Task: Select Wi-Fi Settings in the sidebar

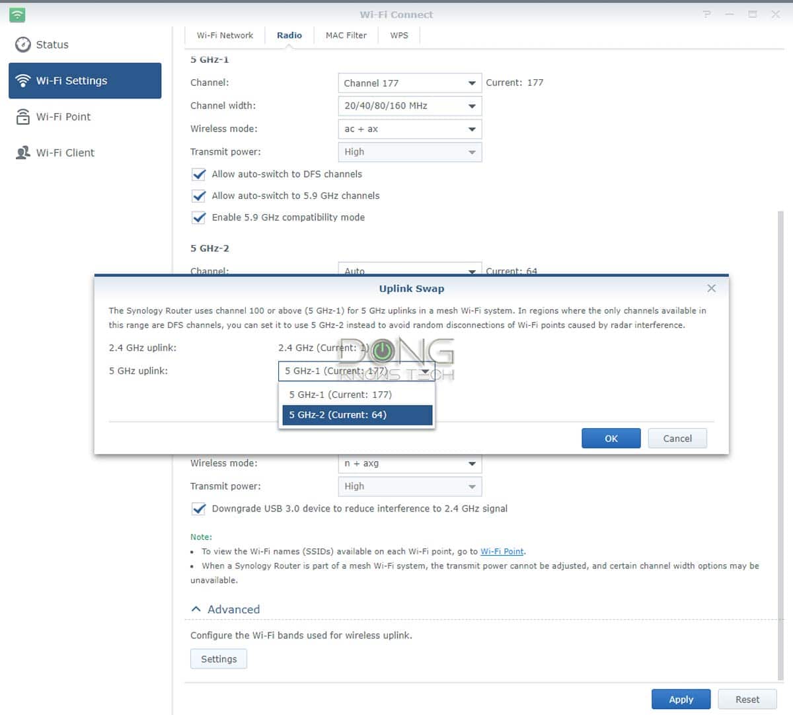Action: point(85,81)
